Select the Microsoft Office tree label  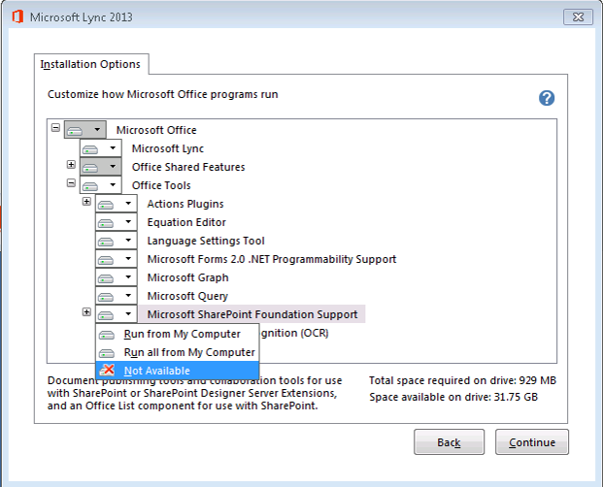click(x=156, y=130)
